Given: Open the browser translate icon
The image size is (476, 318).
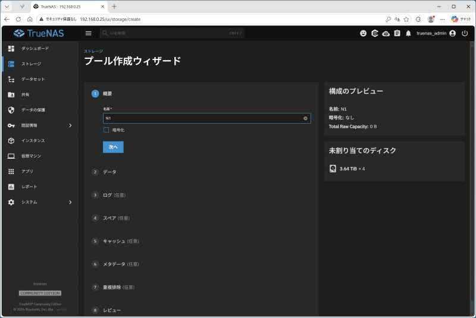Looking at the screenshot, I should click(x=397, y=19).
